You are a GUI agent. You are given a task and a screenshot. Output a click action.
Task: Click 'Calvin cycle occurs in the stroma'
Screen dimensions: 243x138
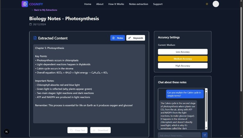pyautogui.click(x=54, y=68)
